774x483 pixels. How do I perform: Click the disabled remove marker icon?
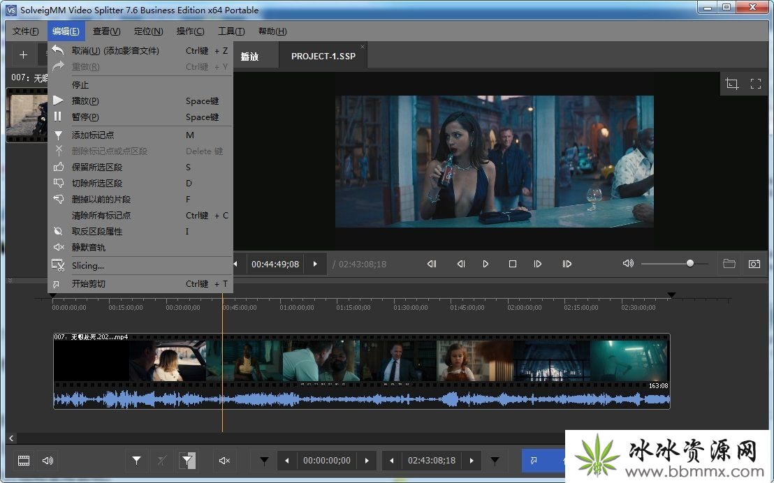pos(162,461)
